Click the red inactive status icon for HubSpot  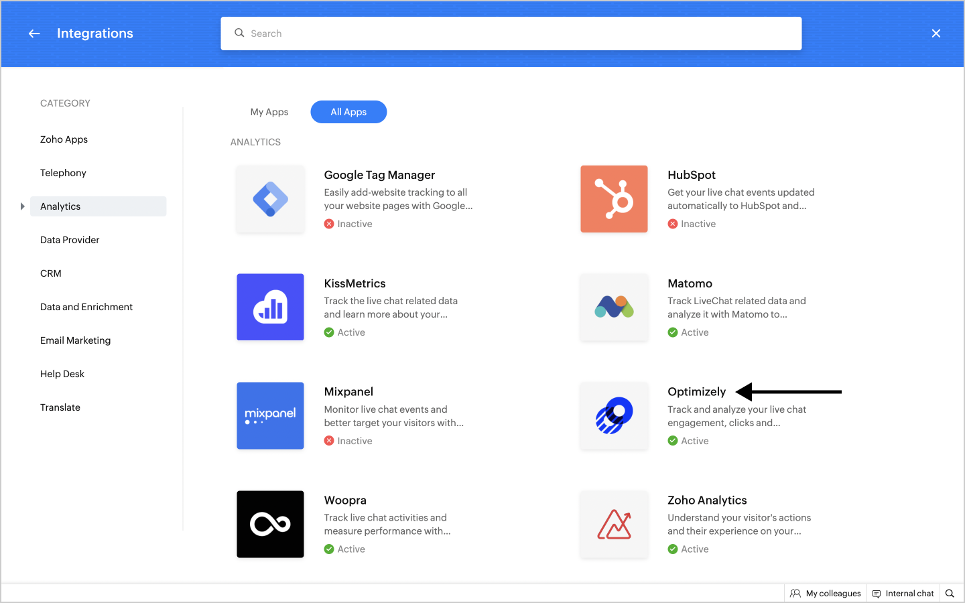[673, 224]
